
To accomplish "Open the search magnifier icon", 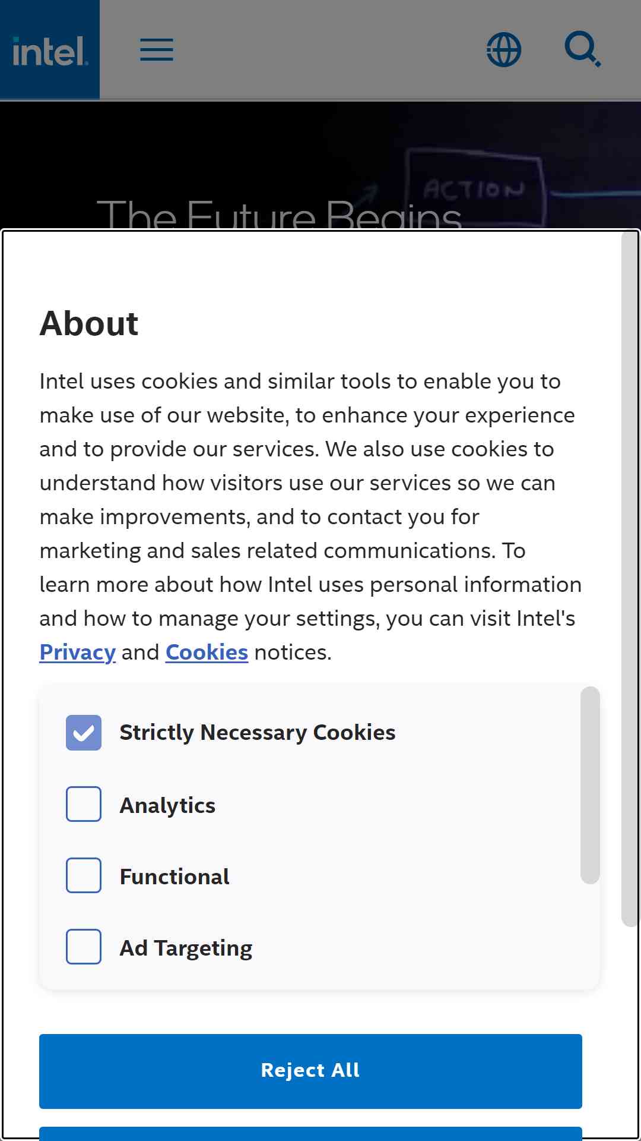I will point(582,49).
